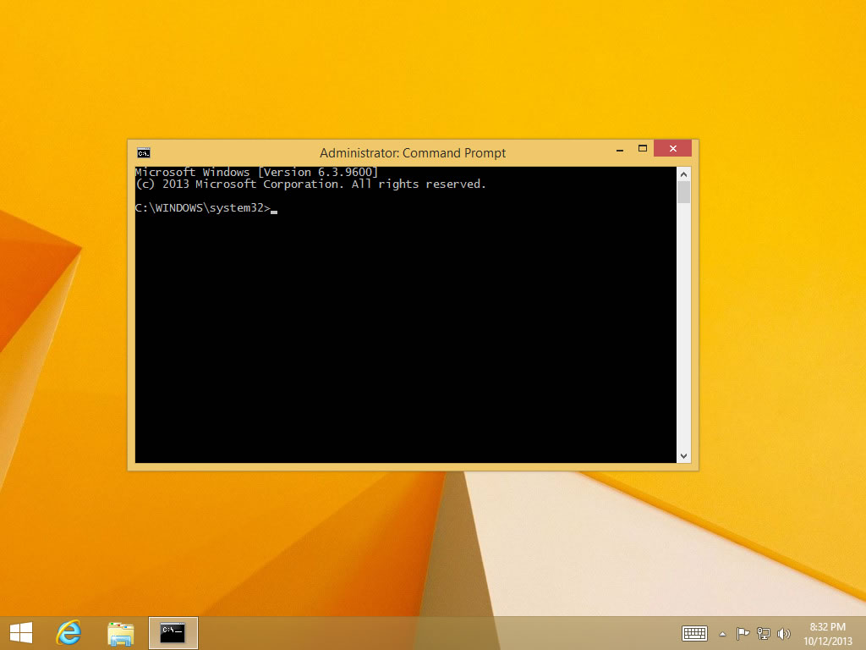This screenshot has height=650, width=866.
Task: Click the 'Microsoft Windows [Version 6.3.9600]' line
Action: (x=256, y=172)
